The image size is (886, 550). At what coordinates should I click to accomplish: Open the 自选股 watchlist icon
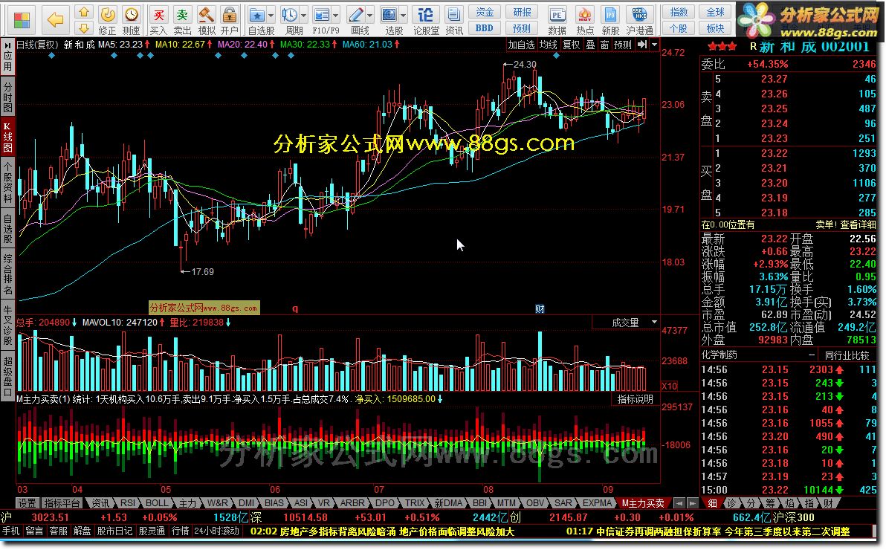coord(257,20)
